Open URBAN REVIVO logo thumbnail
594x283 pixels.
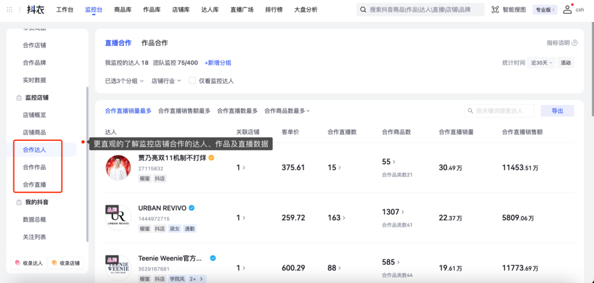tap(118, 218)
